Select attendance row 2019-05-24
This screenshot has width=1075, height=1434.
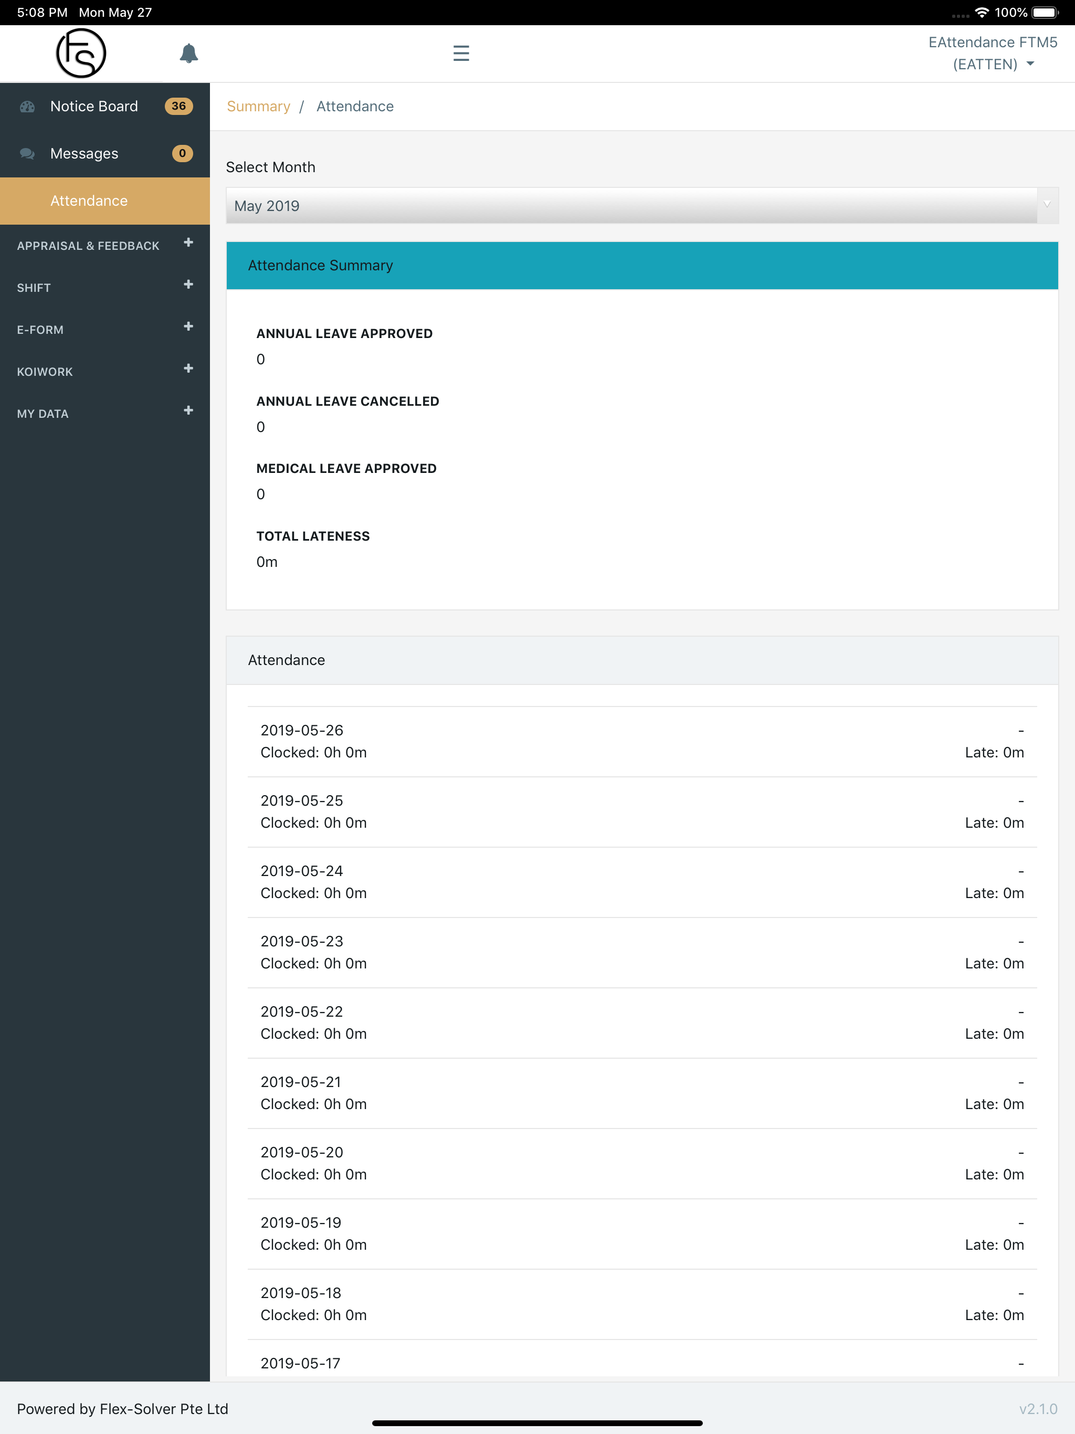(642, 882)
